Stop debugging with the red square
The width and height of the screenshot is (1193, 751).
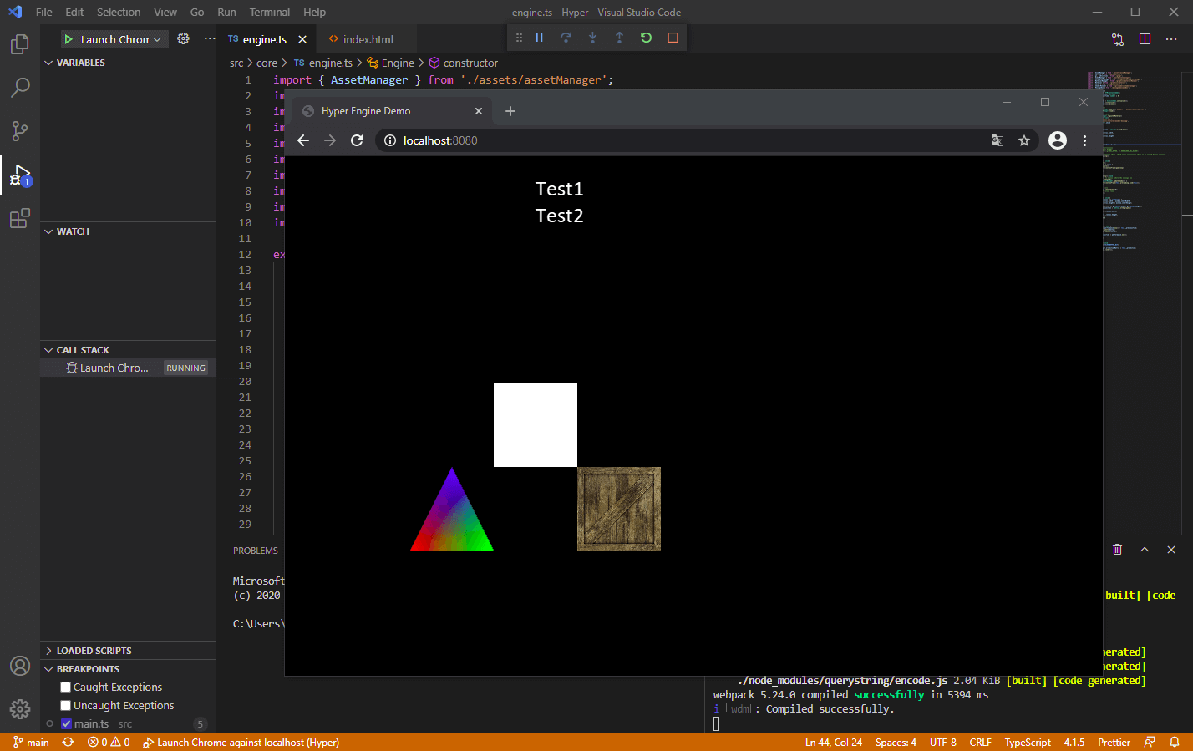click(x=673, y=38)
